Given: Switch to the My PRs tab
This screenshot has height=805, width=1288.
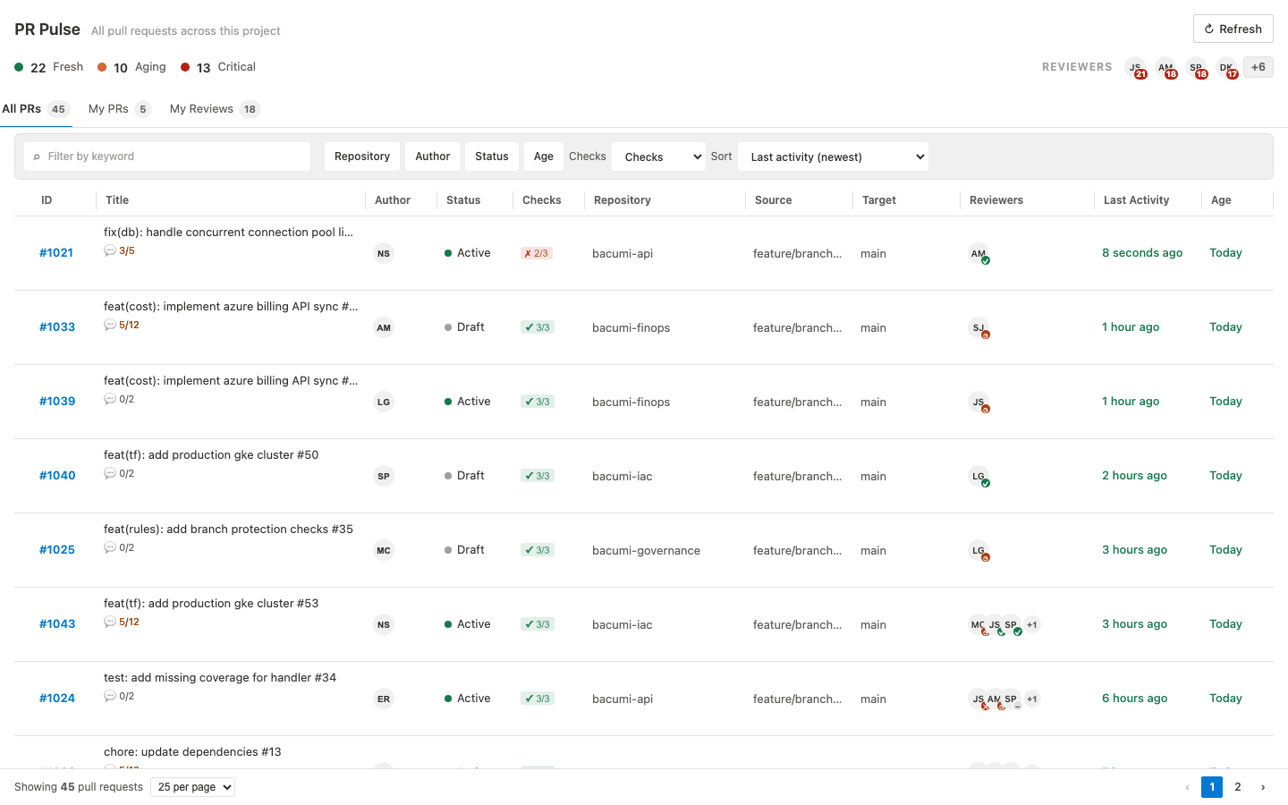Looking at the screenshot, I should [119, 109].
